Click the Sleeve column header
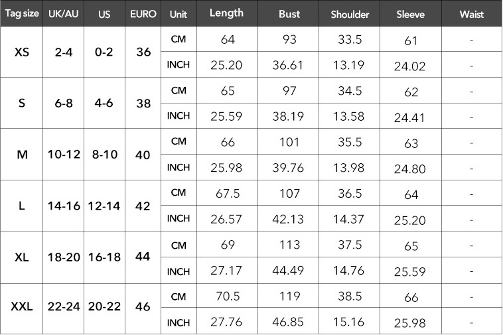Image resolution: width=503 pixels, height=335 pixels. coord(411,14)
